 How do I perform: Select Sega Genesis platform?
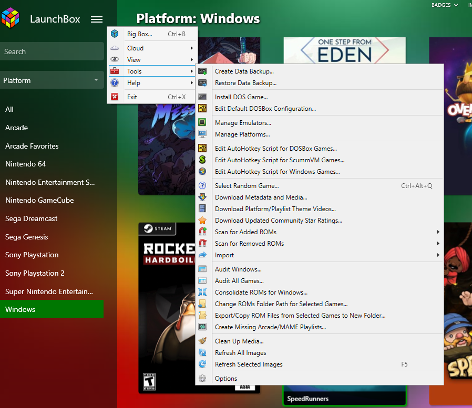click(52, 237)
